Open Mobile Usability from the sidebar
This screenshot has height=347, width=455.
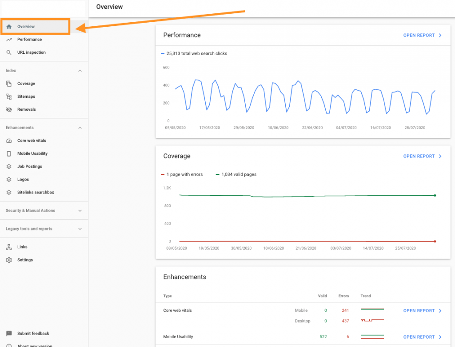point(33,153)
